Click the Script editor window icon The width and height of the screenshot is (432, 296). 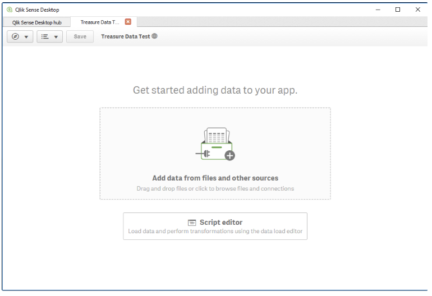click(192, 223)
